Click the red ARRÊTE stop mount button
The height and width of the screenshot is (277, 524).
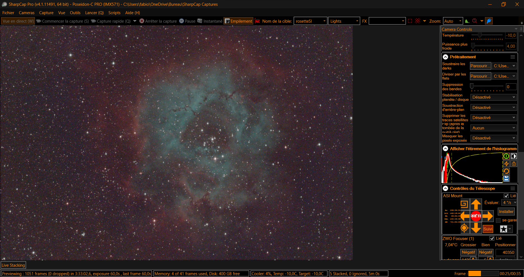click(476, 216)
